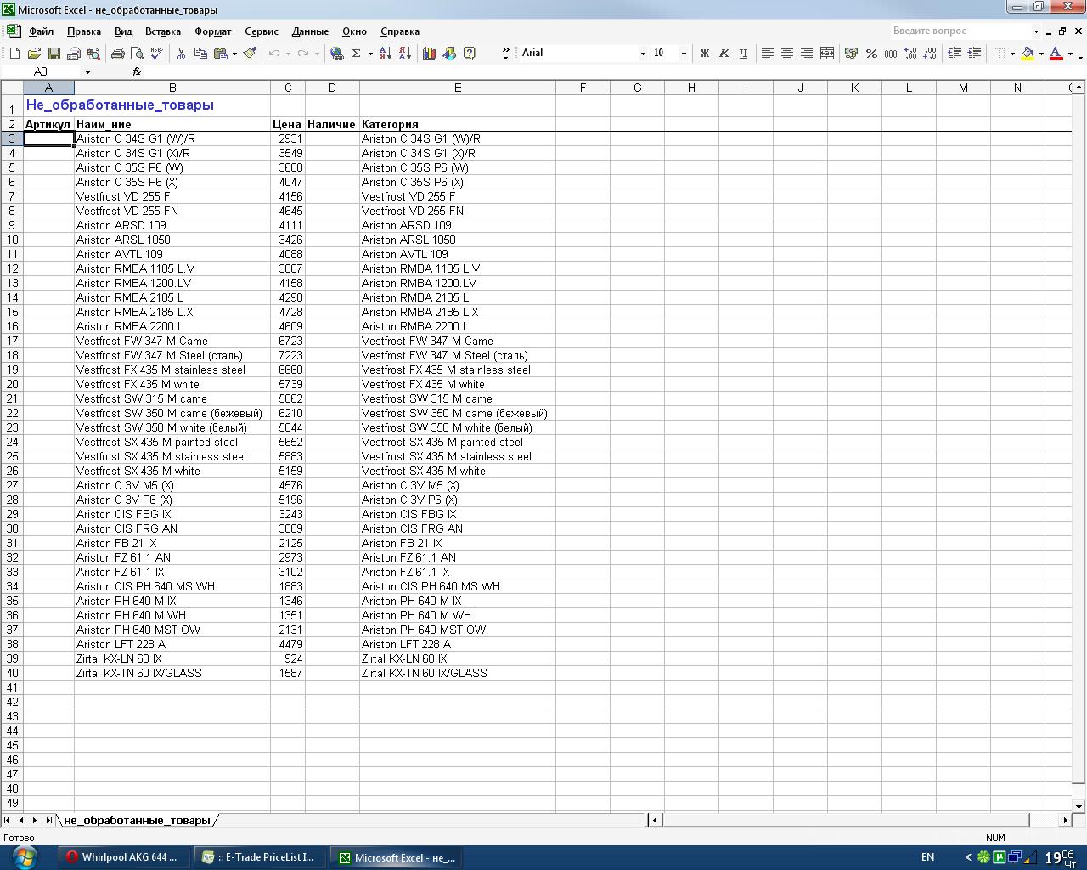Click the help question input box
This screenshot has width=1087, height=870.
960,31
